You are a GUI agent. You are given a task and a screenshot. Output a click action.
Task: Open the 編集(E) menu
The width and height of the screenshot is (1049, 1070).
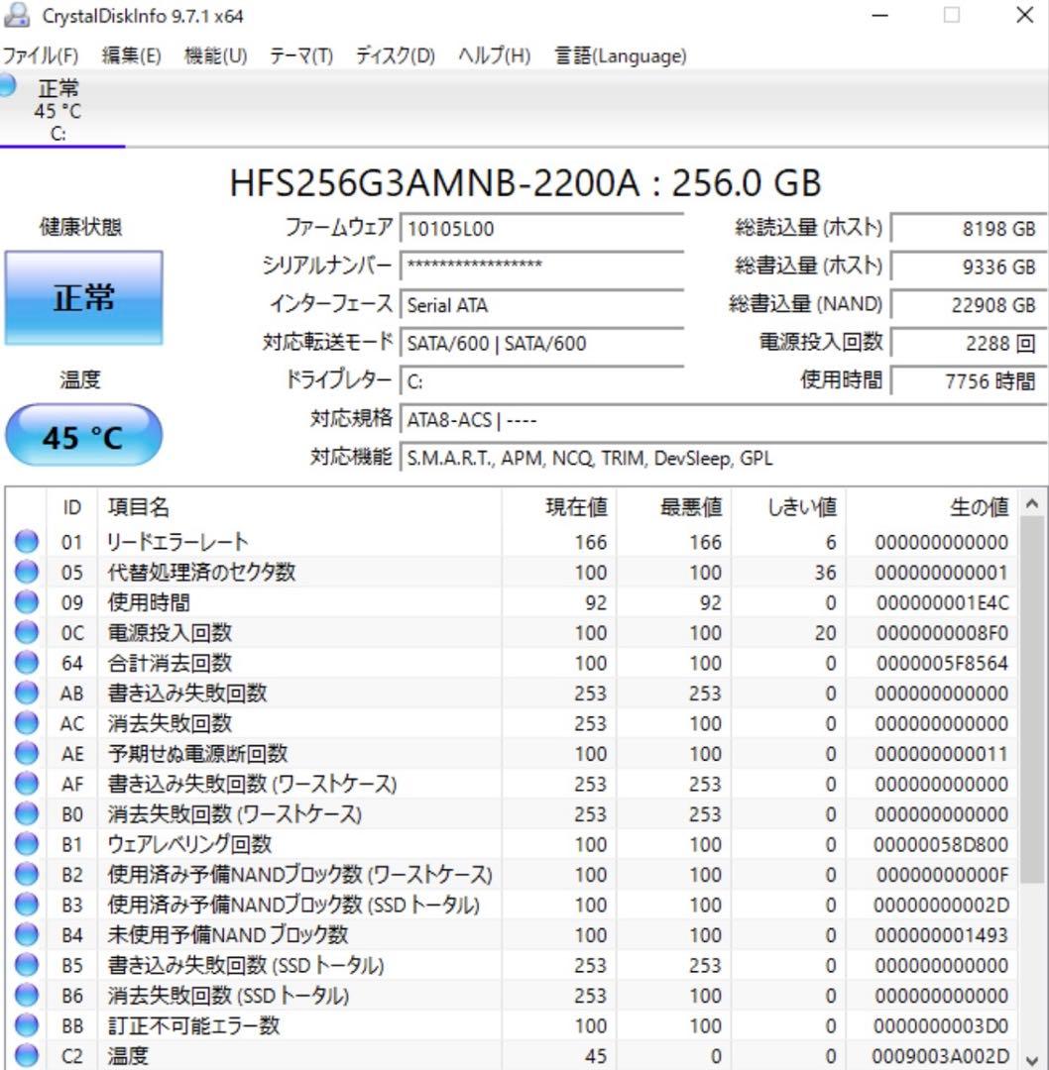point(130,55)
